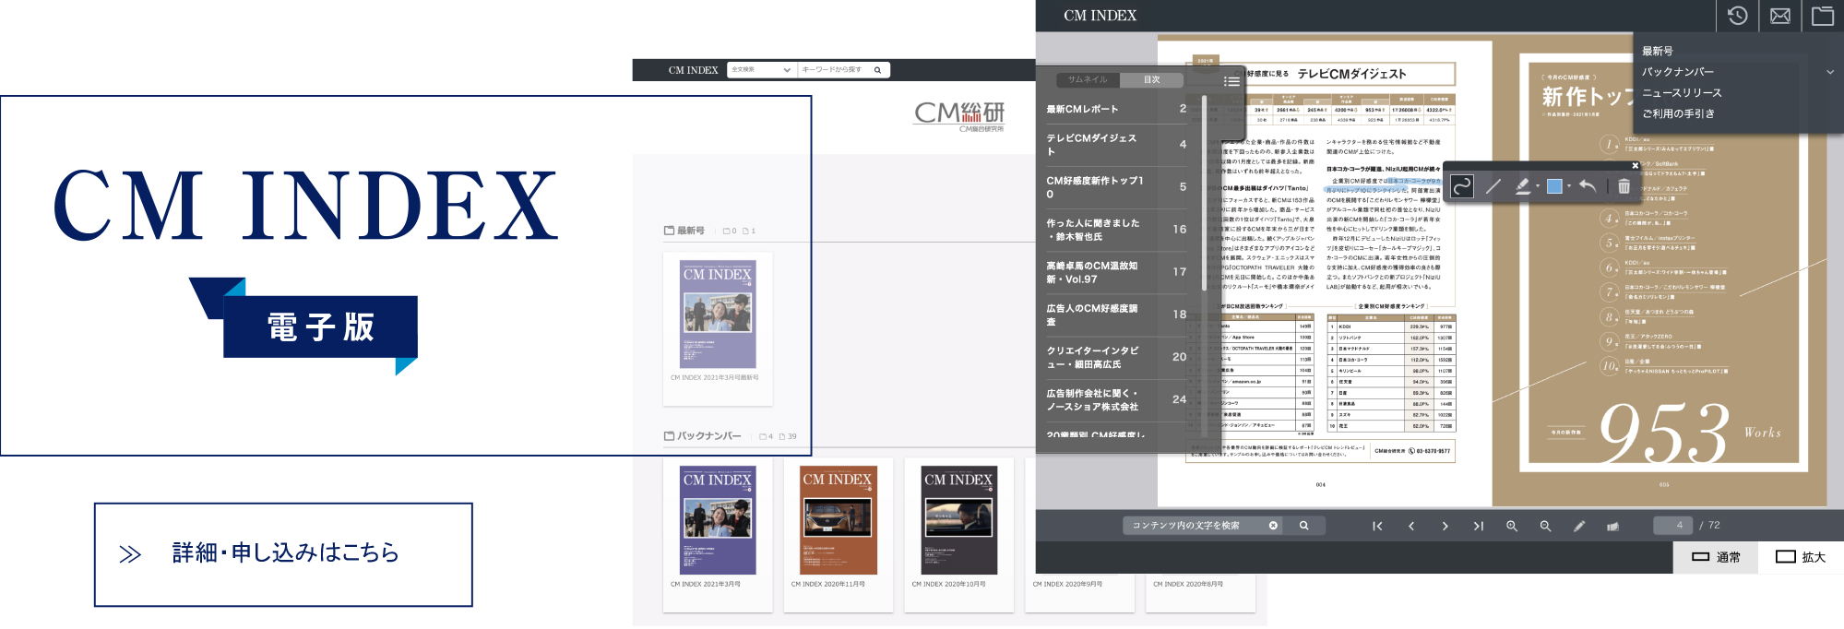Toggle the table of contents list icon

click(1231, 81)
